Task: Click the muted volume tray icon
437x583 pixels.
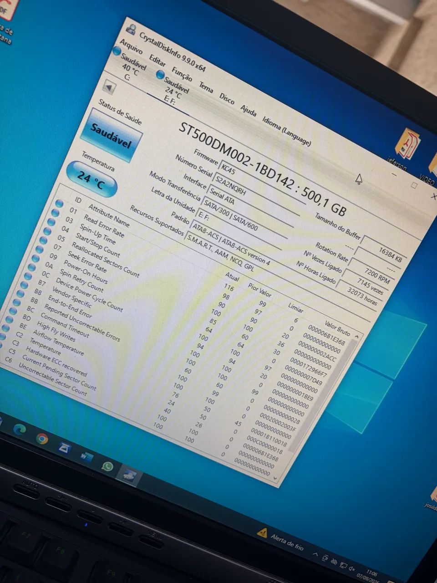Action: (x=351, y=568)
